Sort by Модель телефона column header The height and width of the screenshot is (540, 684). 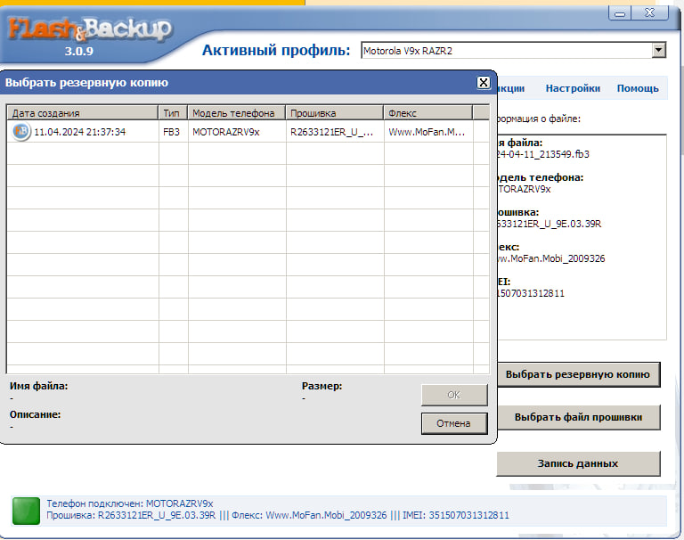click(x=236, y=113)
